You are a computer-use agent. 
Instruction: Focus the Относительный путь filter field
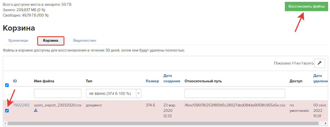[x=235, y=94]
